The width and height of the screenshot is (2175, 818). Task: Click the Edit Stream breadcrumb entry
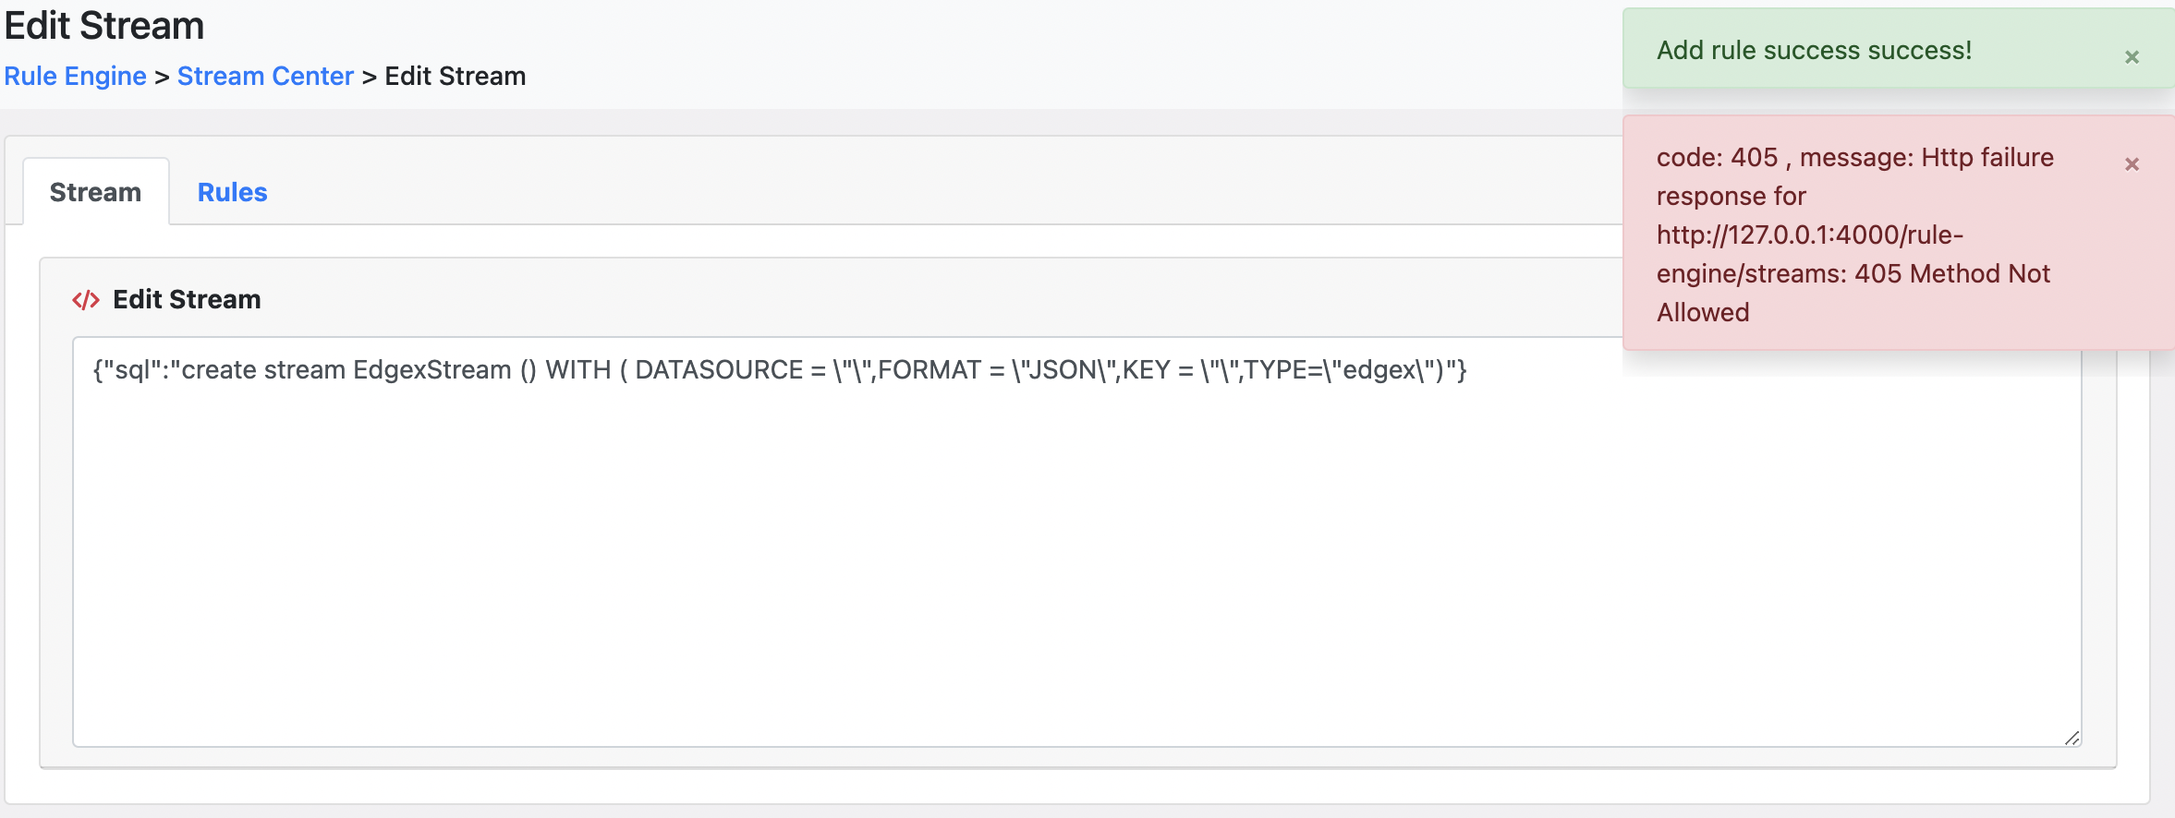(x=456, y=76)
